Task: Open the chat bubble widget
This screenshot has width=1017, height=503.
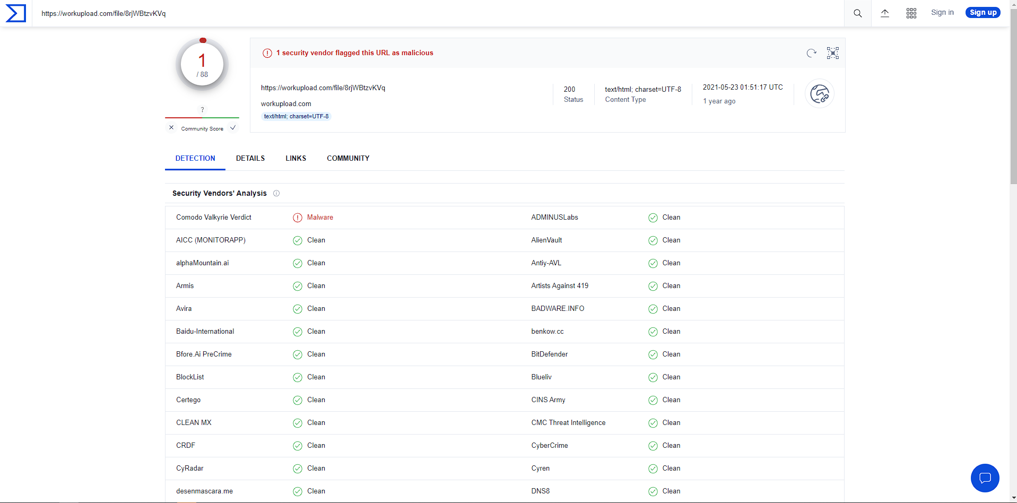Action: 985,478
